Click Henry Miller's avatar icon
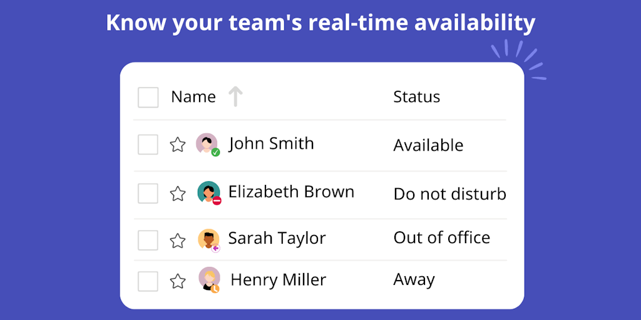This screenshot has width=641, height=320. [209, 279]
